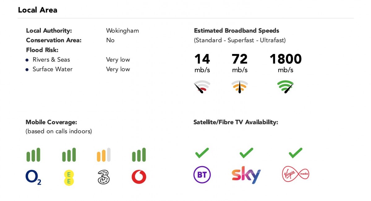Click the 1800 mb/s ultrafast speed figure
The image size is (371, 201).
tap(285, 59)
